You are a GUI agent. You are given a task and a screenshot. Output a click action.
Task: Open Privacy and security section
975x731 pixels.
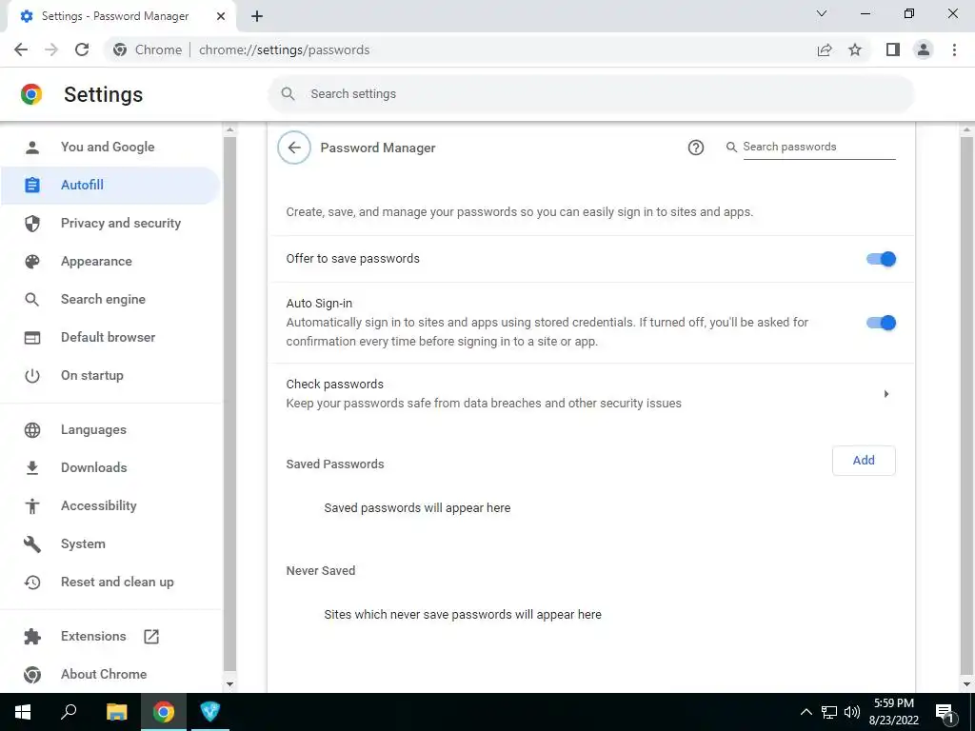pyautogui.click(x=110, y=223)
